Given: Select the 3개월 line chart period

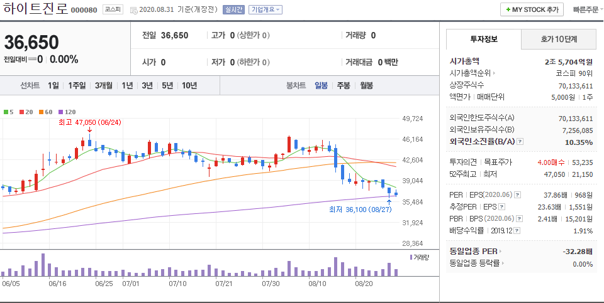Looking at the screenshot, I should 104,85.
